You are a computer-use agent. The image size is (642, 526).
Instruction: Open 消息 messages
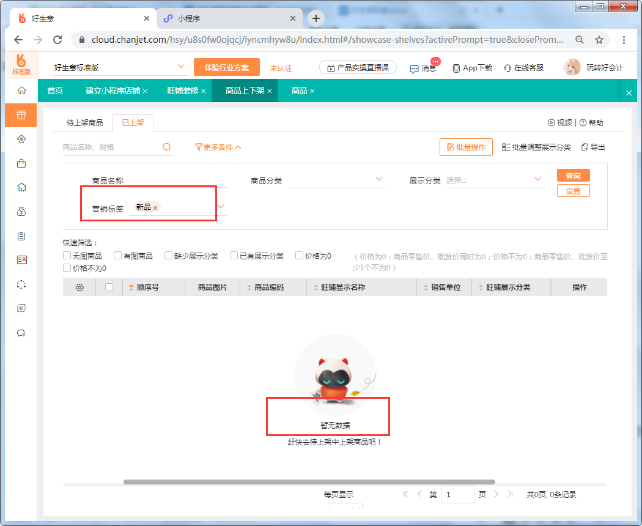tap(423, 68)
